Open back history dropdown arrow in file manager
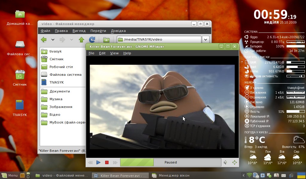This screenshot has height=179, width=306. coord(53,40)
